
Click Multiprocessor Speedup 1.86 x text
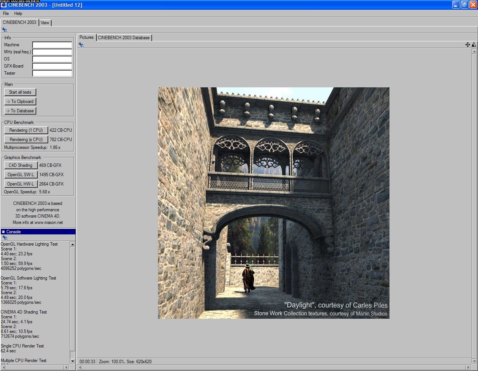tap(32, 147)
